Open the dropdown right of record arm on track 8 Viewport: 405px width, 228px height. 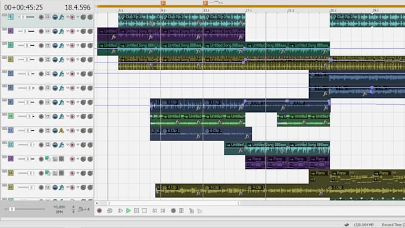tap(78, 88)
